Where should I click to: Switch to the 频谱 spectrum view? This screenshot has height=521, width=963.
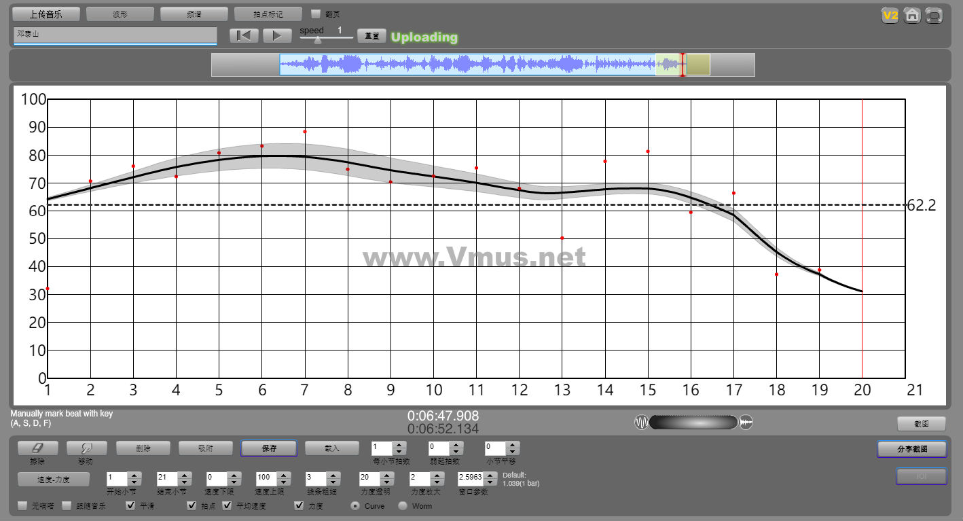(x=194, y=14)
